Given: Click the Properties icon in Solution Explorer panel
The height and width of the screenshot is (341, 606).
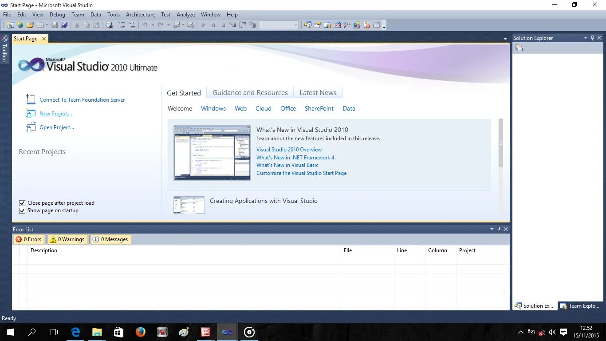Looking at the screenshot, I should (519, 48).
